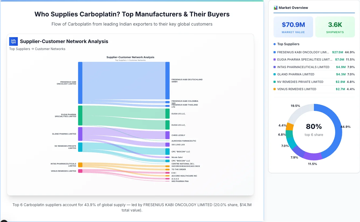Click the $27.5M value for Fresenius Kabi

[x=337, y=52]
